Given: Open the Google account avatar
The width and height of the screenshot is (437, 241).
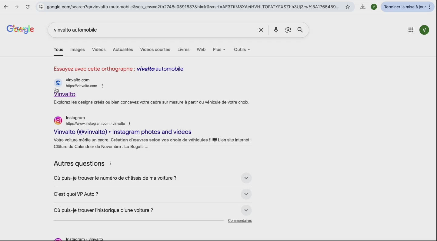Looking at the screenshot, I should [x=424, y=30].
